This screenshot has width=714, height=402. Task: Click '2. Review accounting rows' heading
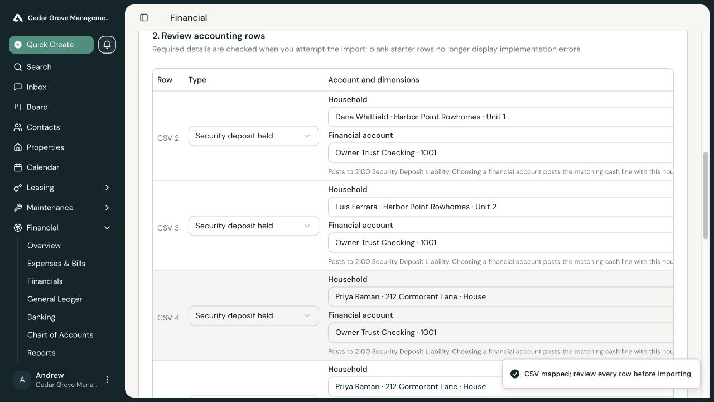209,36
